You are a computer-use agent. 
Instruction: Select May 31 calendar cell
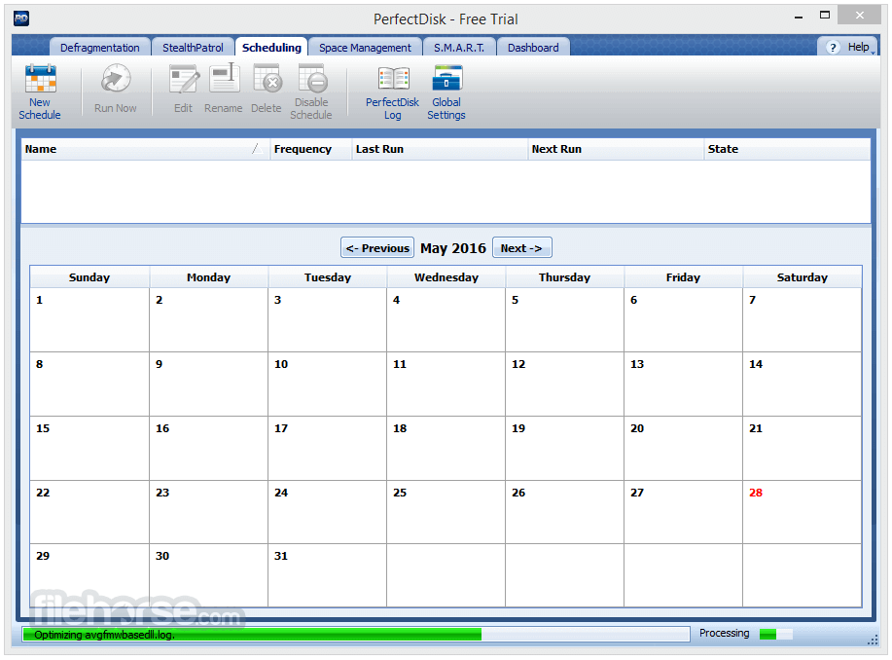[x=327, y=575]
